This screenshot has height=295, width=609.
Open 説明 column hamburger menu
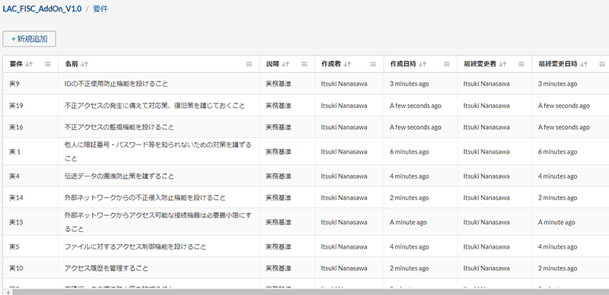[304, 65]
